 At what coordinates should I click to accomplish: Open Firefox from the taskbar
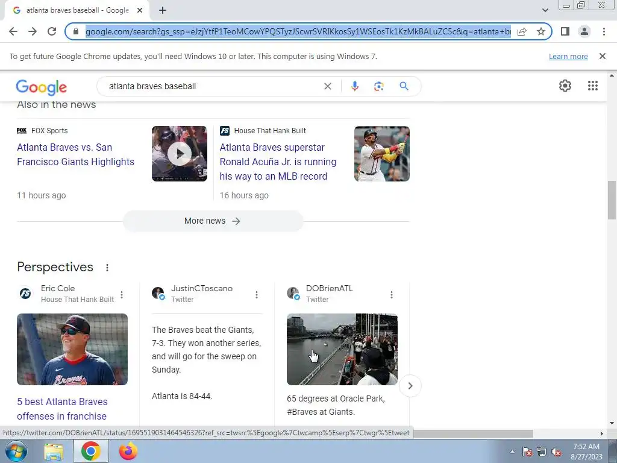(x=128, y=451)
